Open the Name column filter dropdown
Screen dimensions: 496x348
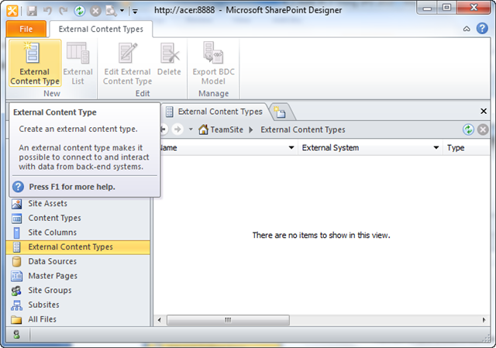coord(291,147)
